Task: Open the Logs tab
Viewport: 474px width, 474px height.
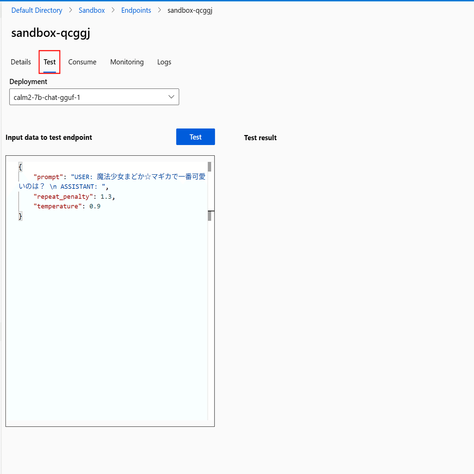Action: [x=164, y=62]
